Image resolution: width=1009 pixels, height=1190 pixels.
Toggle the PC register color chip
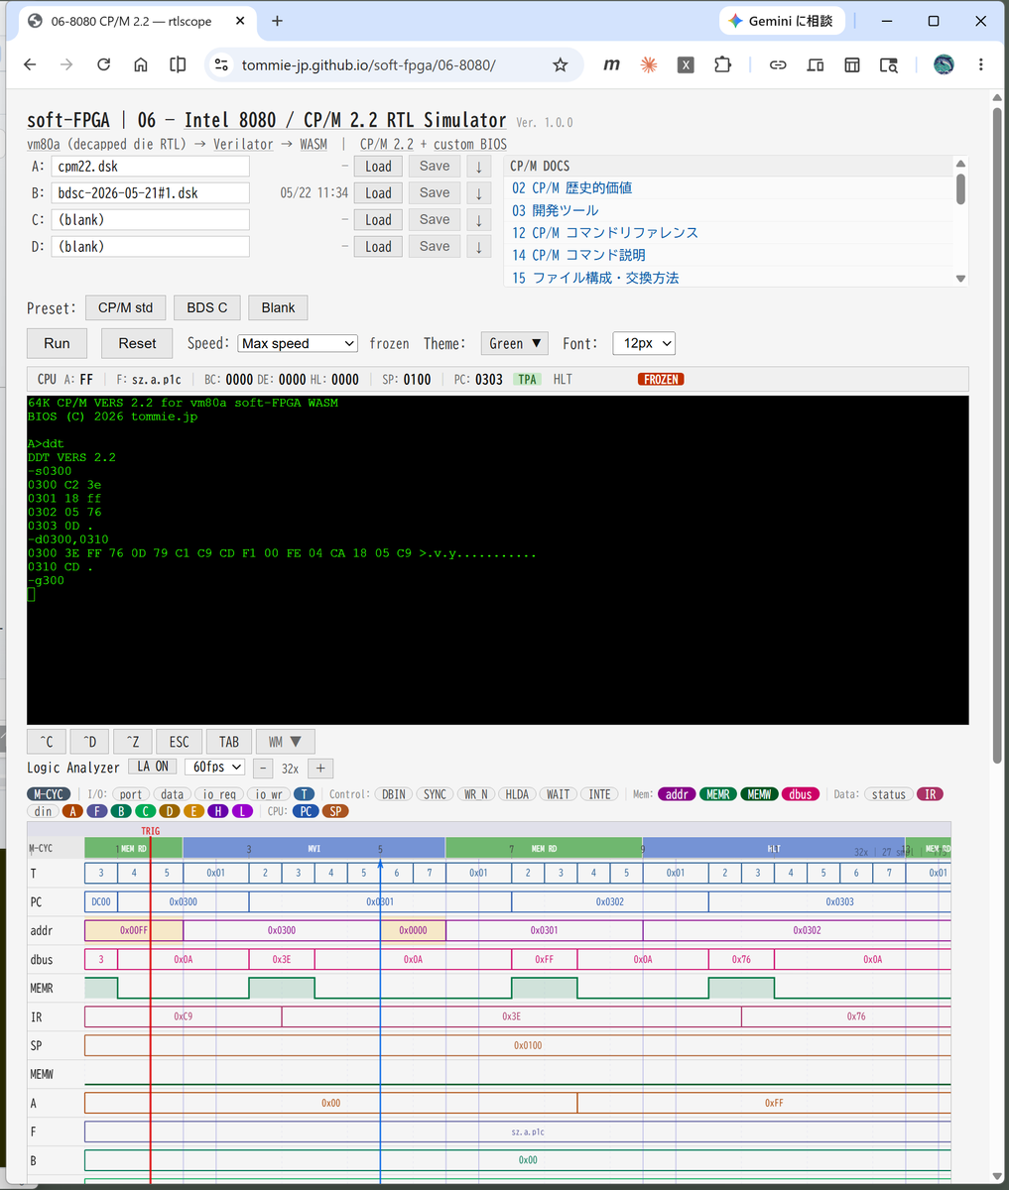tap(307, 811)
